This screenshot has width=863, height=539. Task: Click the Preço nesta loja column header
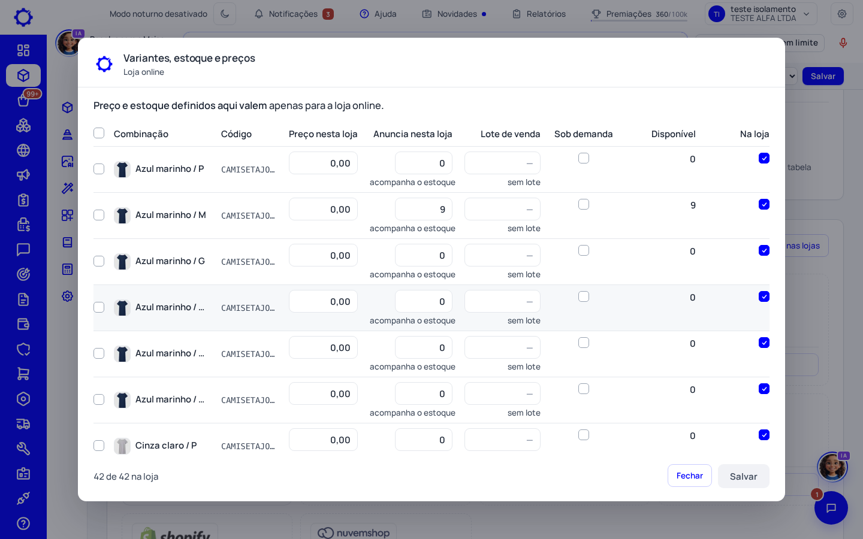click(x=323, y=134)
